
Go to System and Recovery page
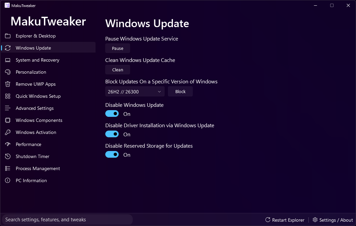pos(48,60)
